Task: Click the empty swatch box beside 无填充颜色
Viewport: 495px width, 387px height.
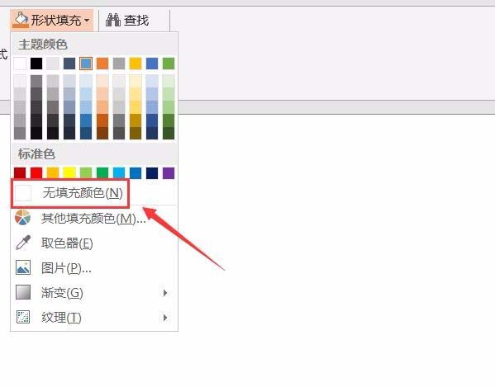Action: (23, 193)
